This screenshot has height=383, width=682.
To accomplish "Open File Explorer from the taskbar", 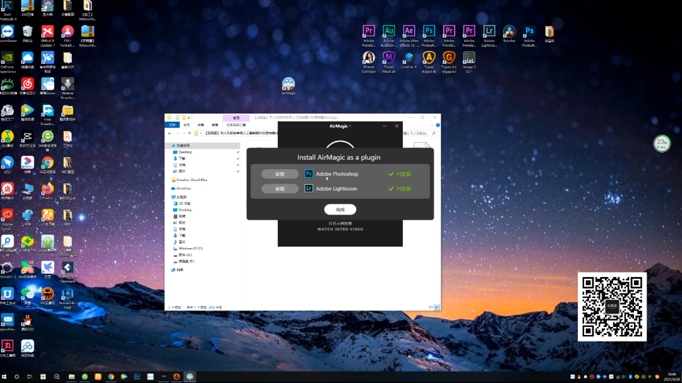I will coord(71,377).
